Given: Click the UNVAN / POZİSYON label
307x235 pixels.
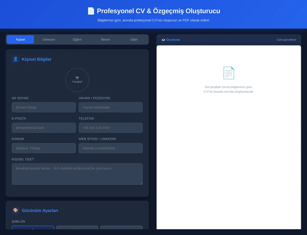Looking at the screenshot, I should click(x=94, y=98).
